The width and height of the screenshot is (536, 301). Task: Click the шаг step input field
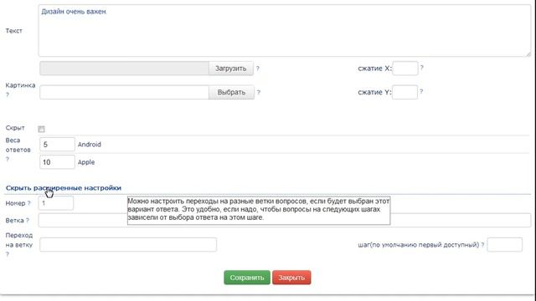(504, 245)
